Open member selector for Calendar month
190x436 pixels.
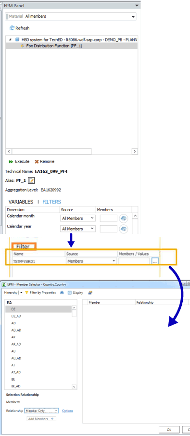[x=124, y=218]
